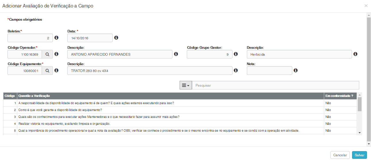This screenshot has width=371, height=160.
Task: Click info icon next to Nota field
Action: 295,70
